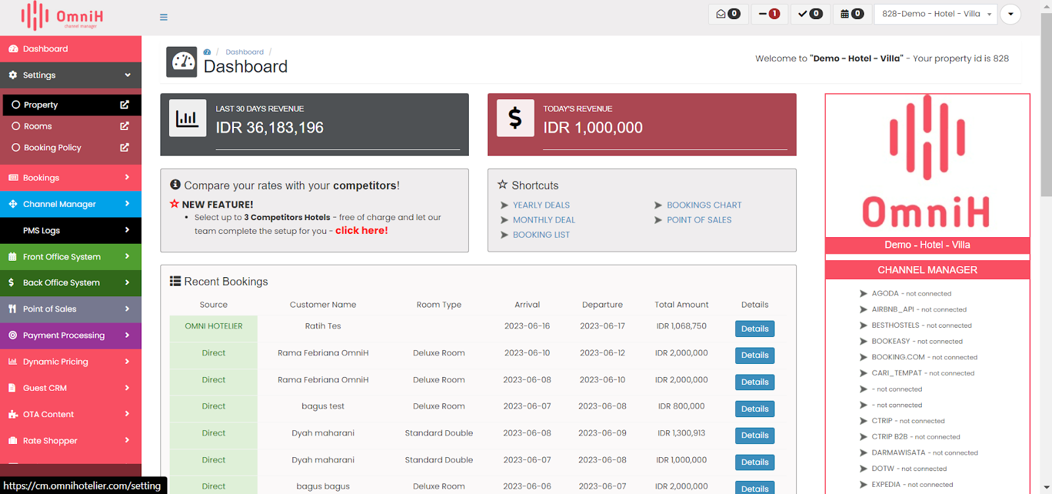Open the property selector dropdown 828-Demo - Hotel - Villa
This screenshot has width=1052, height=494.
(x=936, y=14)
